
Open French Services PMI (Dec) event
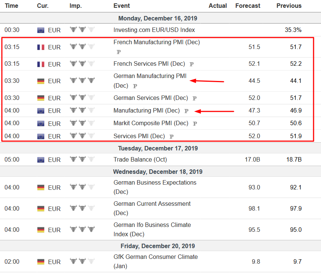pos(149,64)
